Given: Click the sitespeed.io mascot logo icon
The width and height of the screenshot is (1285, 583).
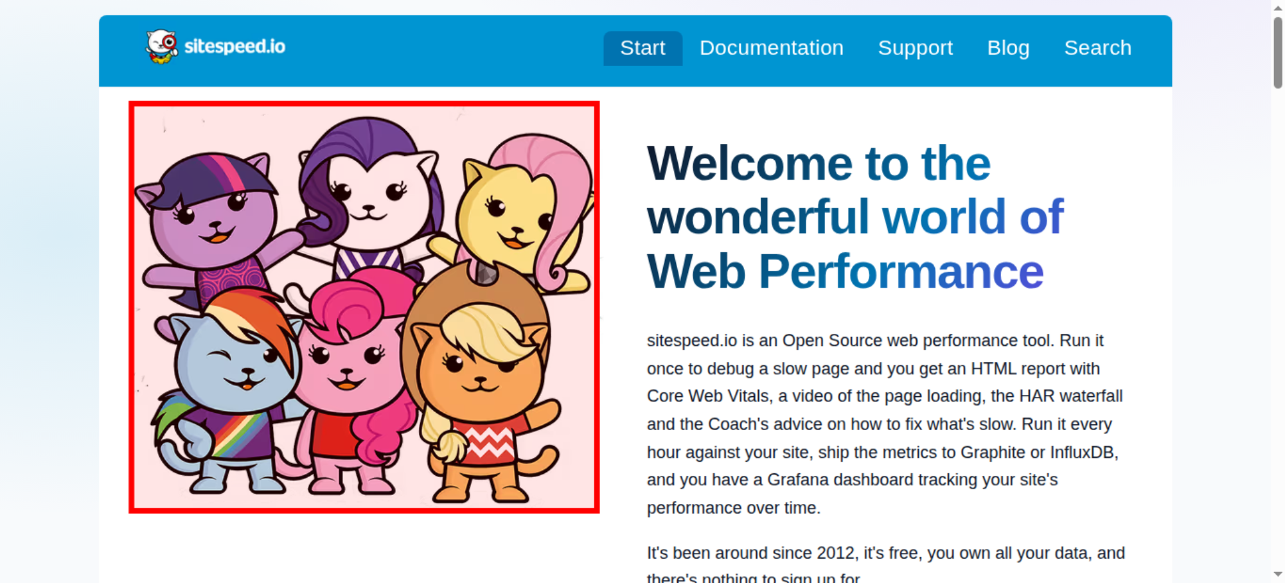Looking at the screenshot, I should 161,47.
